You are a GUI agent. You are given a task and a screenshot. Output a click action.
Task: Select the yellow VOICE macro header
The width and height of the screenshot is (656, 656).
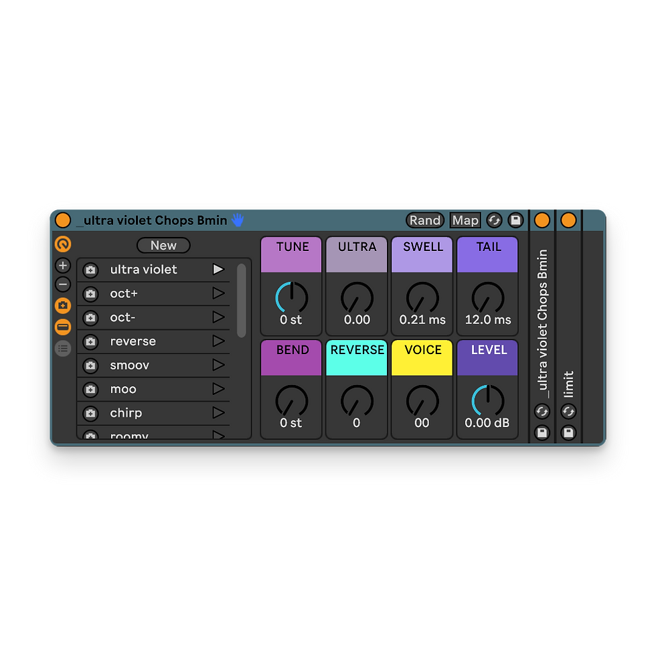click(422, 357)
